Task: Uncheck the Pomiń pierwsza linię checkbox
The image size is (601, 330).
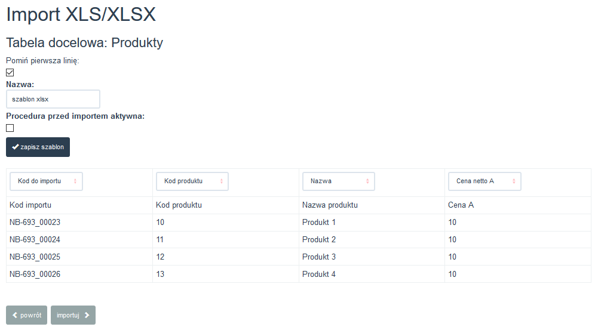Action: [10, 72]
